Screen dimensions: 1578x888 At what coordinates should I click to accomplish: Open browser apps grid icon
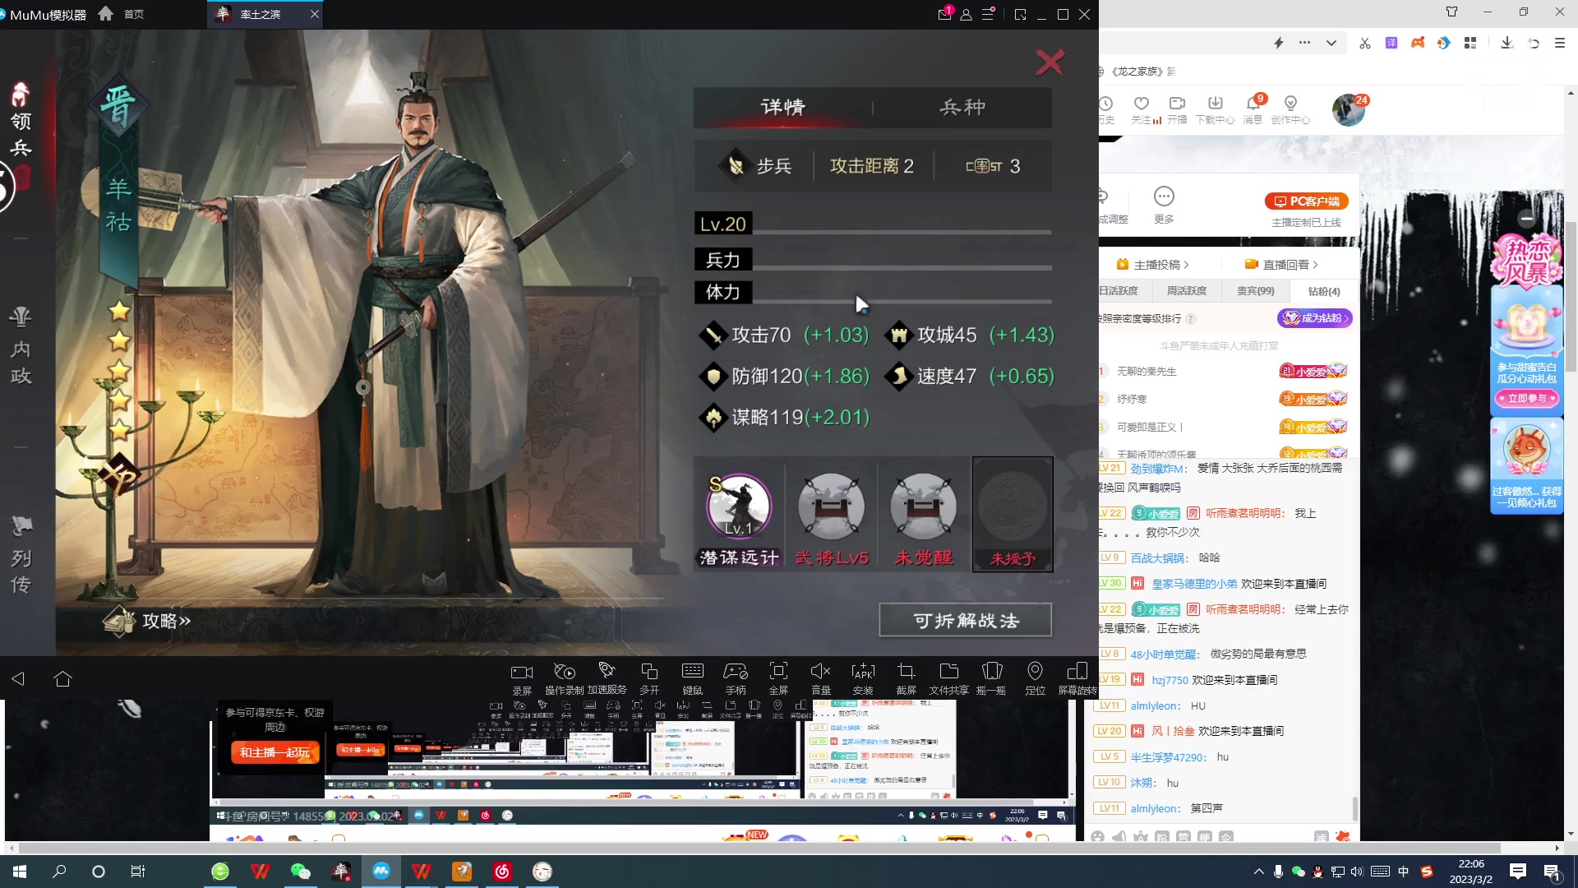(x=1470, y=43)
